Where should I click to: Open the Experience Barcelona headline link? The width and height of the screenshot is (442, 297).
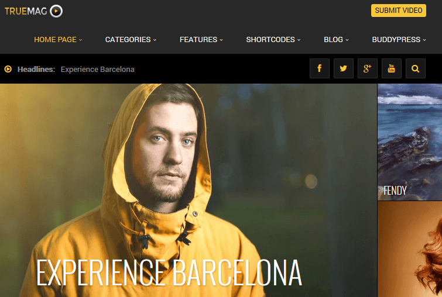click(98, 69)
